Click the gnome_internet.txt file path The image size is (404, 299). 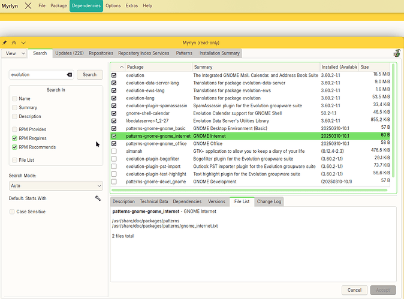pyautogui.click(x=165, y=226)
